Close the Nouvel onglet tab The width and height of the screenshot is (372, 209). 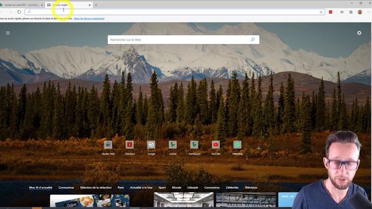coord(90,5)
